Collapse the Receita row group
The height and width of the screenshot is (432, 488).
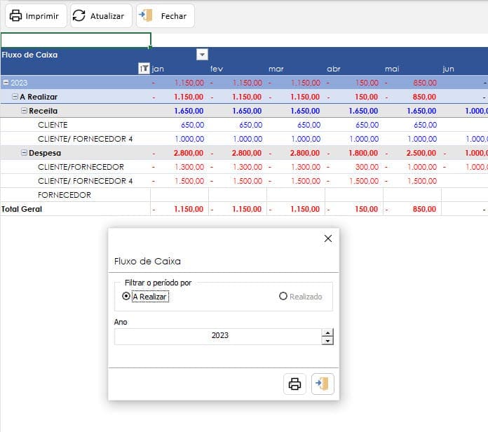[x=24, y=111]
